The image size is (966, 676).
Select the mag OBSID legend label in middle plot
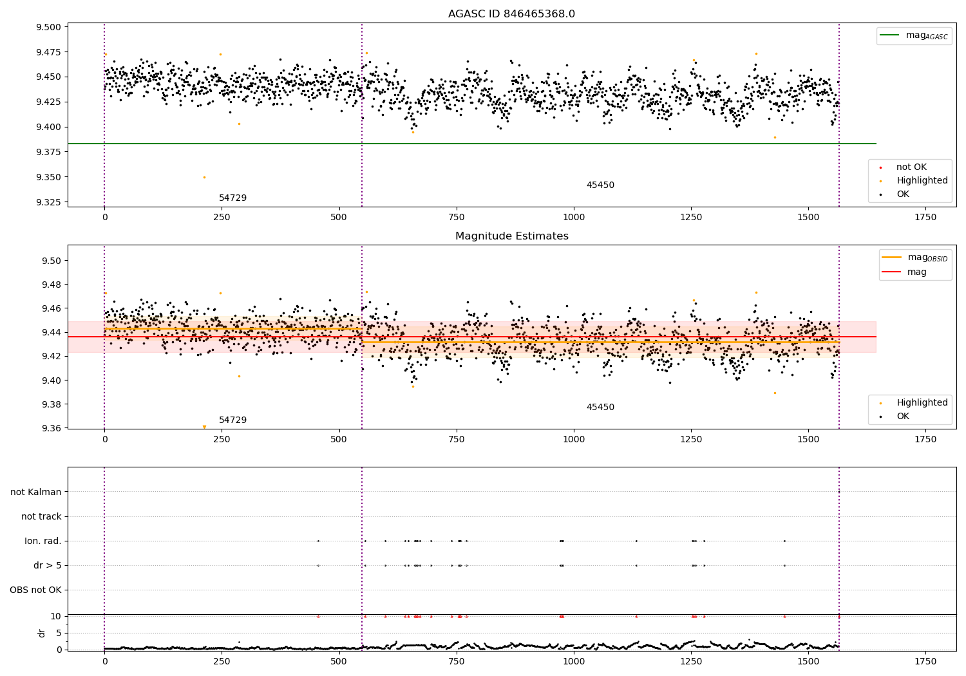tap(927, 258)
